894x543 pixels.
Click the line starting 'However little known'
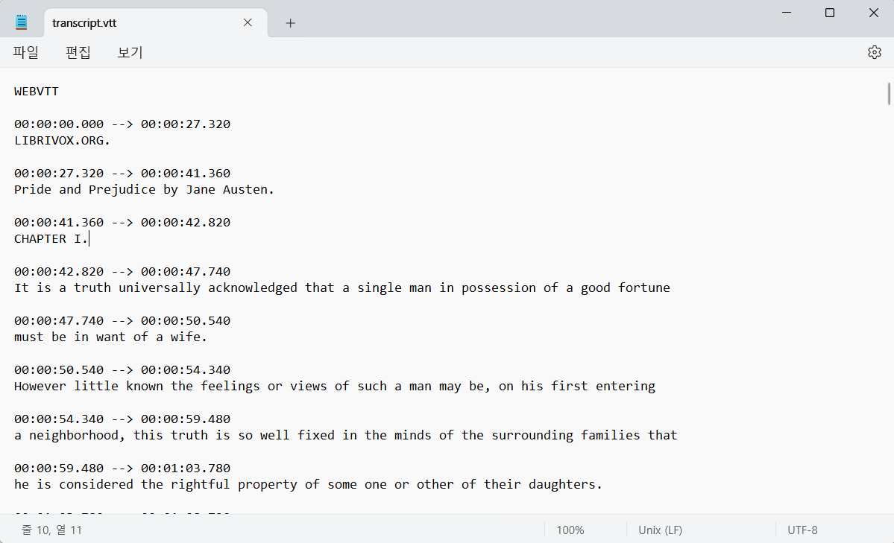335,387
